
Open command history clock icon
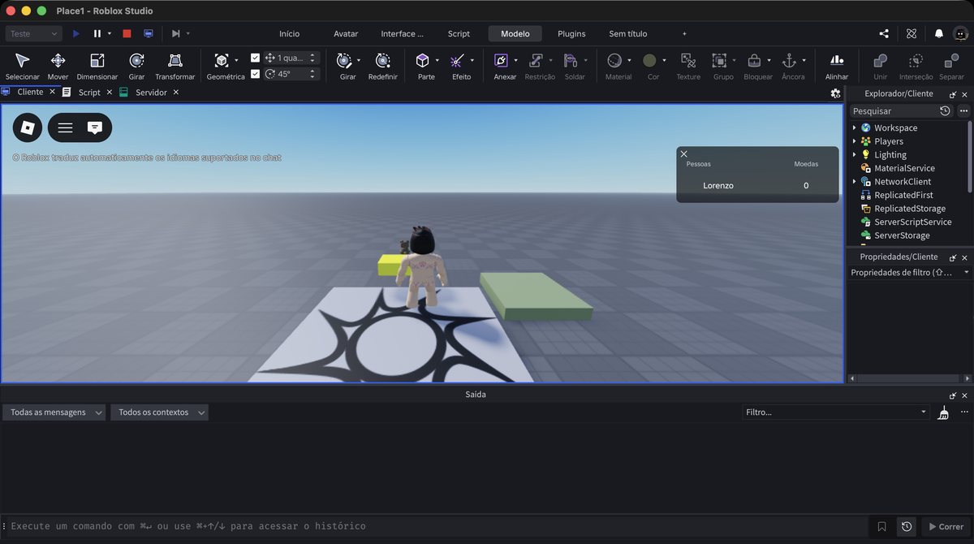pyautogui.click(x=907, y=526)
